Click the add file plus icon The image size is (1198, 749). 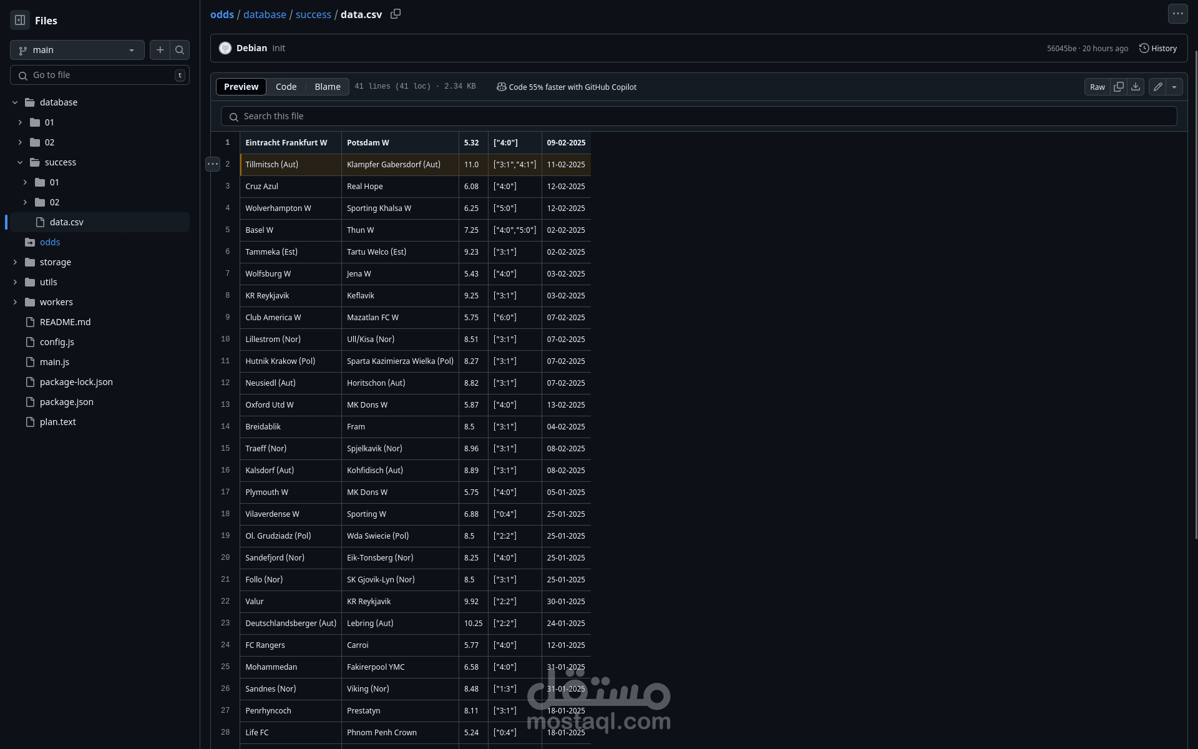pyautogui.click(x=160, y=50)
